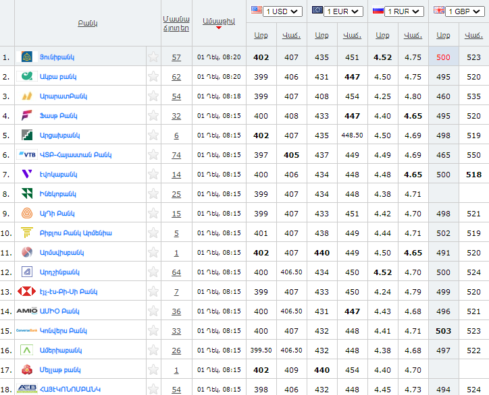Image resolution: width=489 pixels, height=395 pixels.
Task: Click Արցախբանկ EUR sell rate 448.50
Action: [x=352, y=135]
